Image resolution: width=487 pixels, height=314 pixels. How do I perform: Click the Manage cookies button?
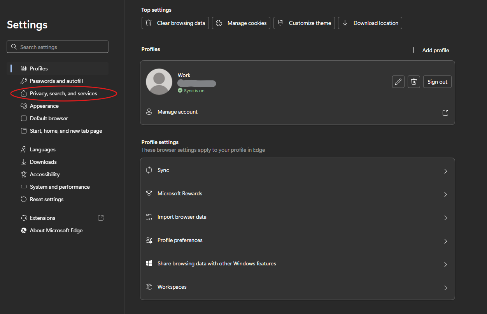(x=241, y=23)
